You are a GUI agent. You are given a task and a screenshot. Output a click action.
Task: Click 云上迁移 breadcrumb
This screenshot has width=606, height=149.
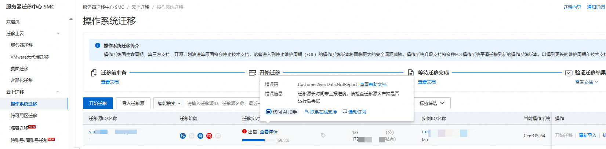[140, 7]
